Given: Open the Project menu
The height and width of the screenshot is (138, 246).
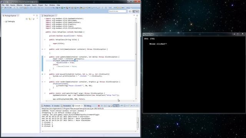Looking at the screenshot, I should click(x=40, y=5).
